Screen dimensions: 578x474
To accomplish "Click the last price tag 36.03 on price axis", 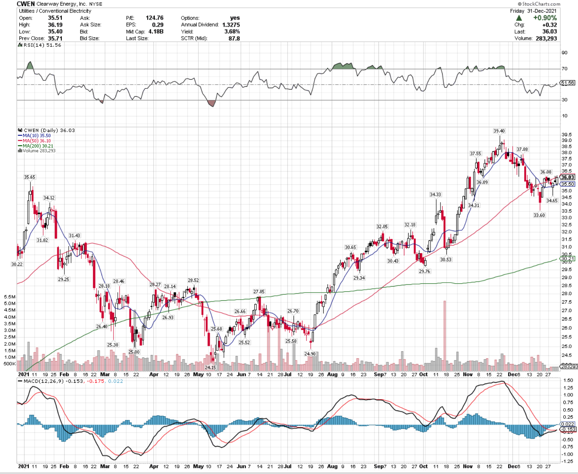I will [567, 178].
